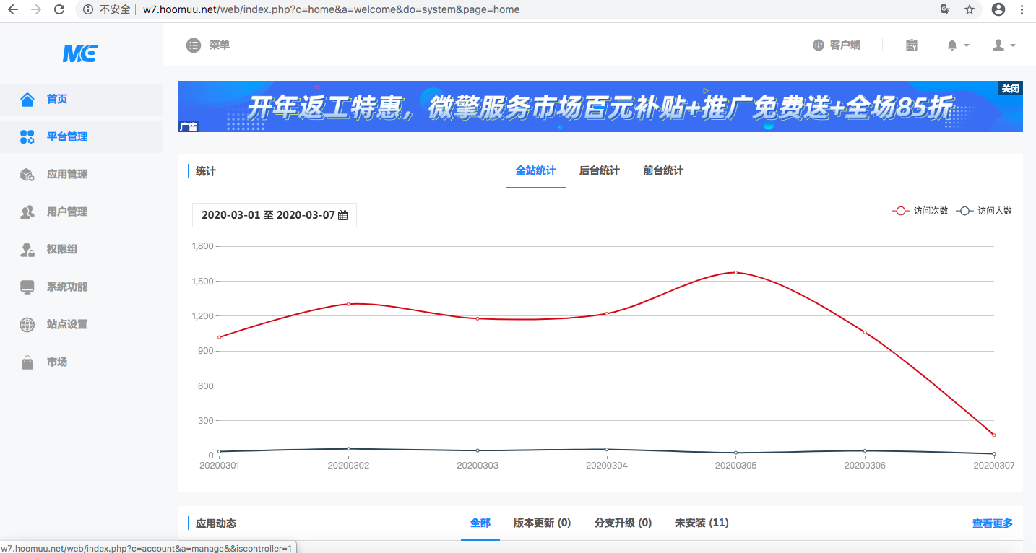This screenshot has width=1036, height=553.
Task: Click the 20200305 peak point on red line
Action: click(x=735, y=272)
